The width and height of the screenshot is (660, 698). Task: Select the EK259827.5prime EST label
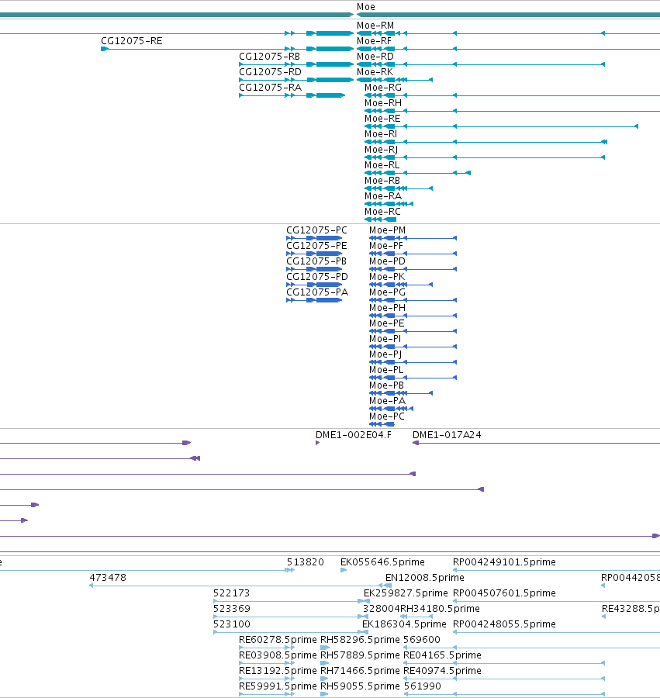click(x=406, y=593)
